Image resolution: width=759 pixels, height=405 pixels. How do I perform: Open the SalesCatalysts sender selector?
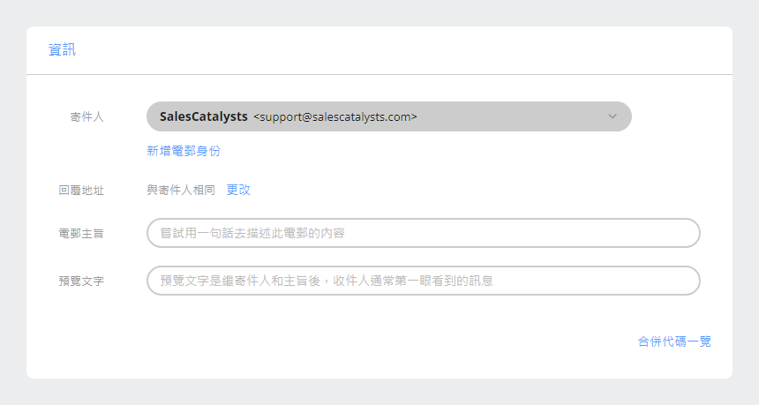pyautogui.click(x=494, y=116)
